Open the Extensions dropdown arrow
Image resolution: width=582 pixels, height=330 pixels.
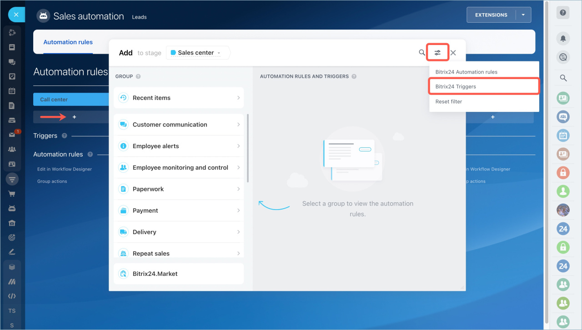(x=523, y=15)
